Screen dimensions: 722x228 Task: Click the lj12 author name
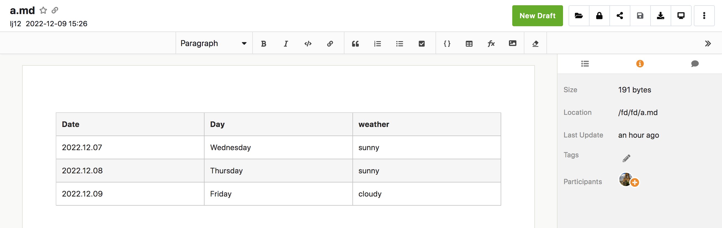point(15,24)
